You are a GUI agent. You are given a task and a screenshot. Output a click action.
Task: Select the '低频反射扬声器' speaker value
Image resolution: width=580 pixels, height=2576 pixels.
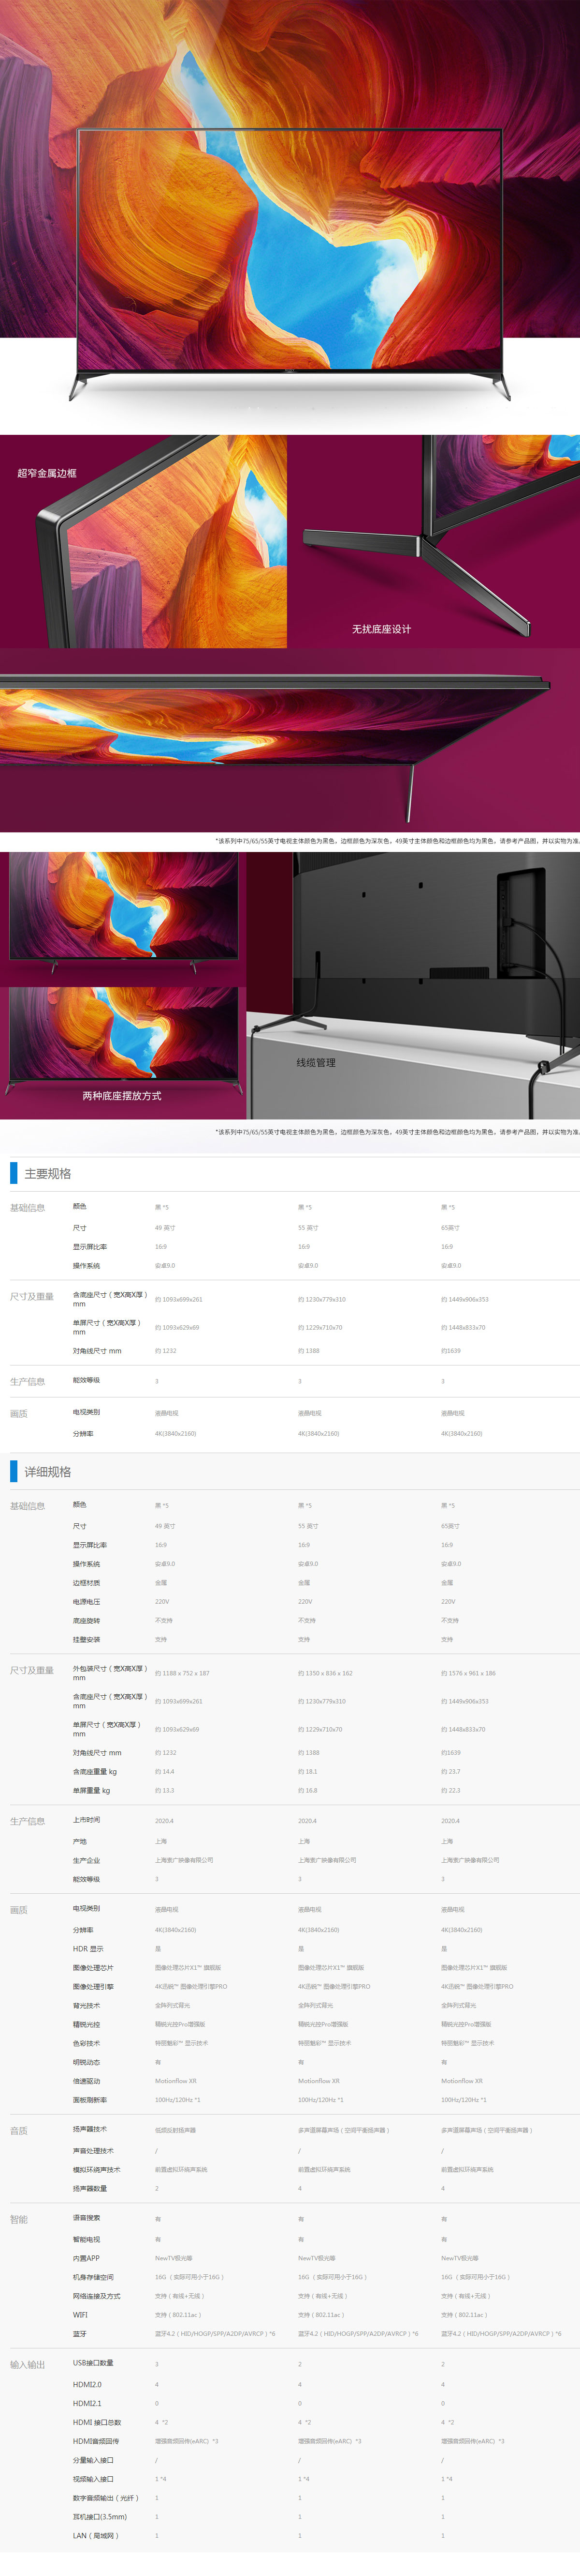pyautogui.click(x=176, y=2130)
